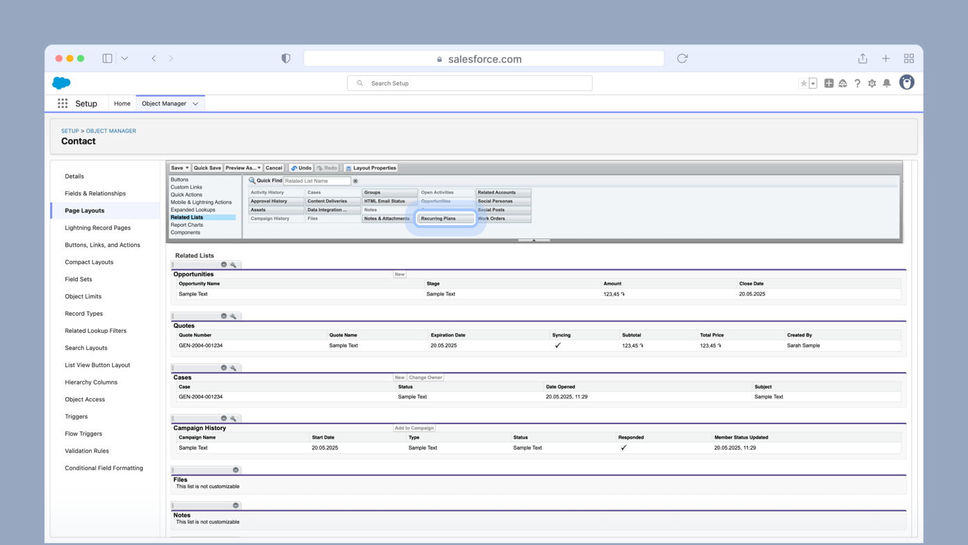Screen dimensions: 968x545
Task: Type in the Quick Find Related List Name field
Action: (x=316, y=180)
